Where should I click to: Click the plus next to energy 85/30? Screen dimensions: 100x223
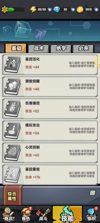tap(49, 9)
